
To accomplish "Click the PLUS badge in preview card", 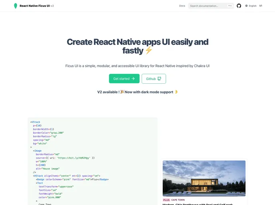I will tap(166, 200).
